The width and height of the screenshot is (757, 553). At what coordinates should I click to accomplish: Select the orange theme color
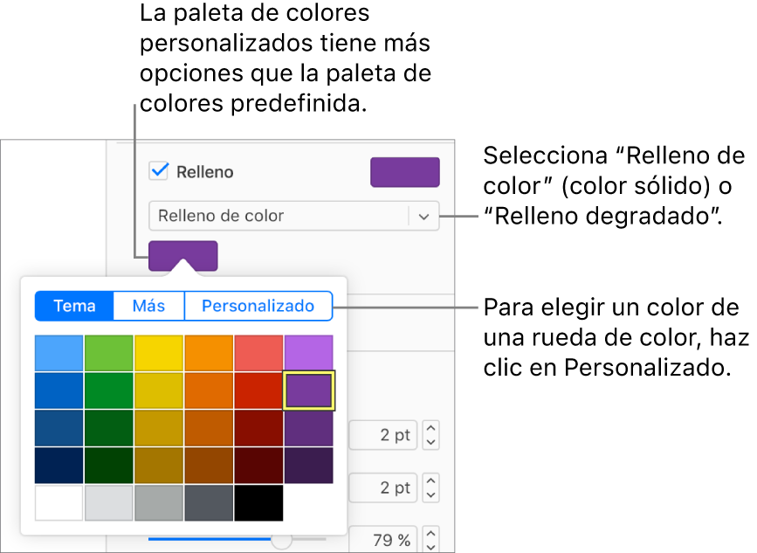208,352
